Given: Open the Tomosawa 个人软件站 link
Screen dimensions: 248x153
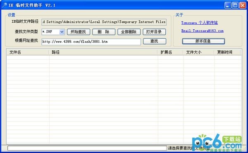Looking at the screenshot, I should tap(200, 23).
